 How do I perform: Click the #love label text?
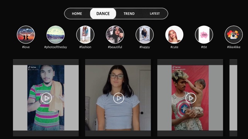[26, 47]
